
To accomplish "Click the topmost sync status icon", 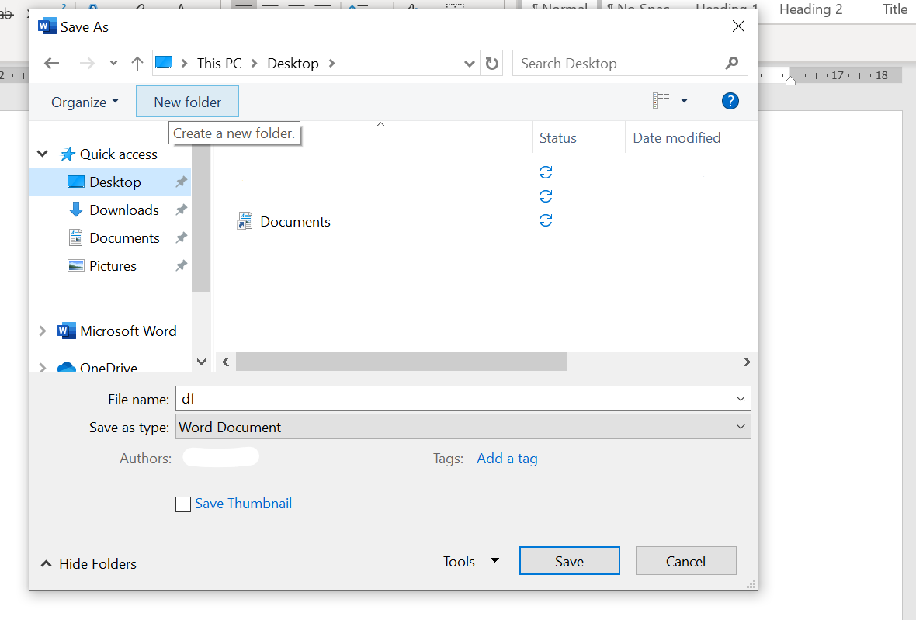I will click(546, 172).
